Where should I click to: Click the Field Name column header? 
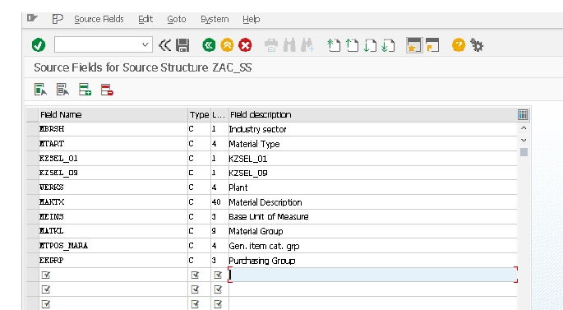tap(113, 114)
